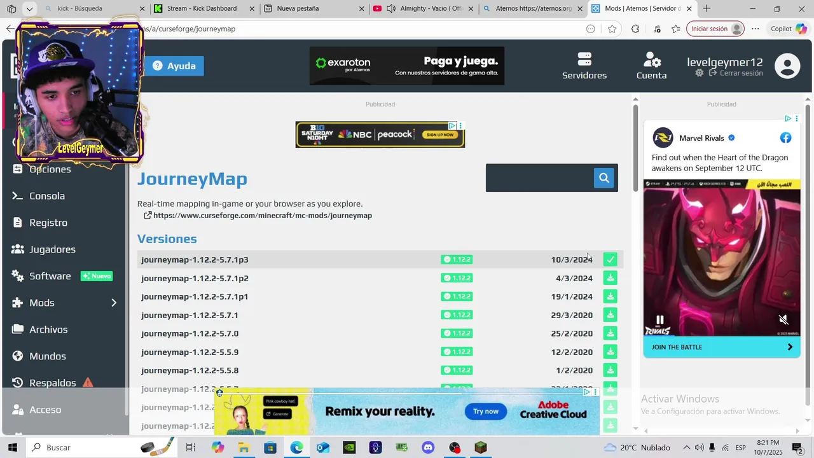Download journeymap-1.12.2-5.5.8 version

pos(610,370)
